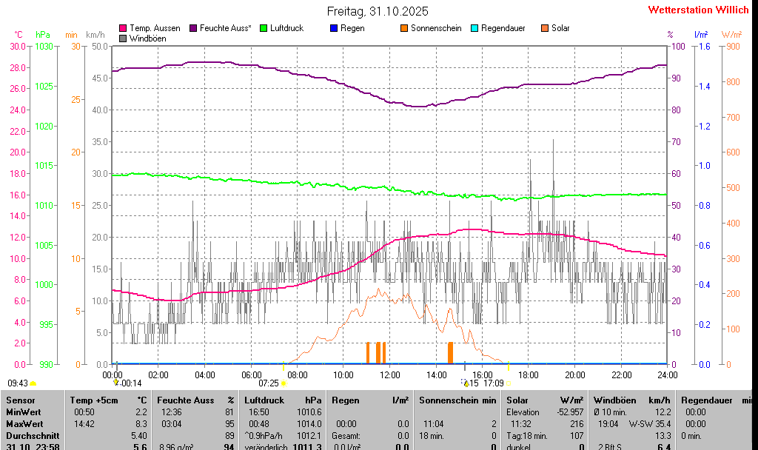This screenshot has width=758, height=450.
Task: Click the orange Sonnenschein legend swatch
Action: 404,28
